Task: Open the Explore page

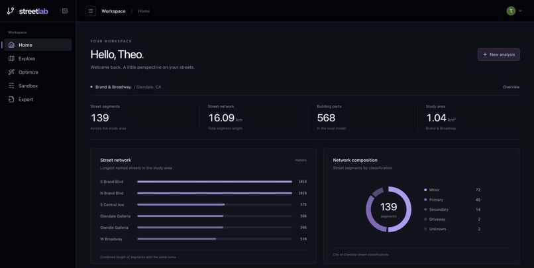Action: [38, 58]
